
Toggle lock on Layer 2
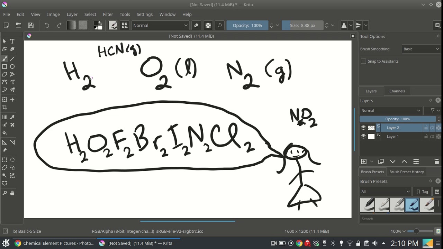[426, 128]
